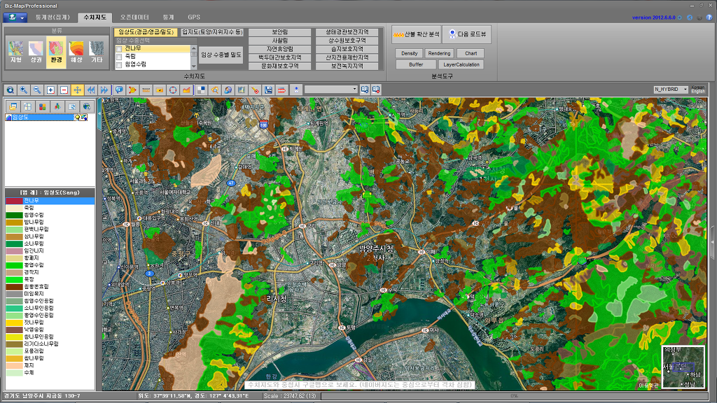Check the 전나무 species checkbox
Screen dimensions: 717x403
pyautogui.click(x=119, y=48)
